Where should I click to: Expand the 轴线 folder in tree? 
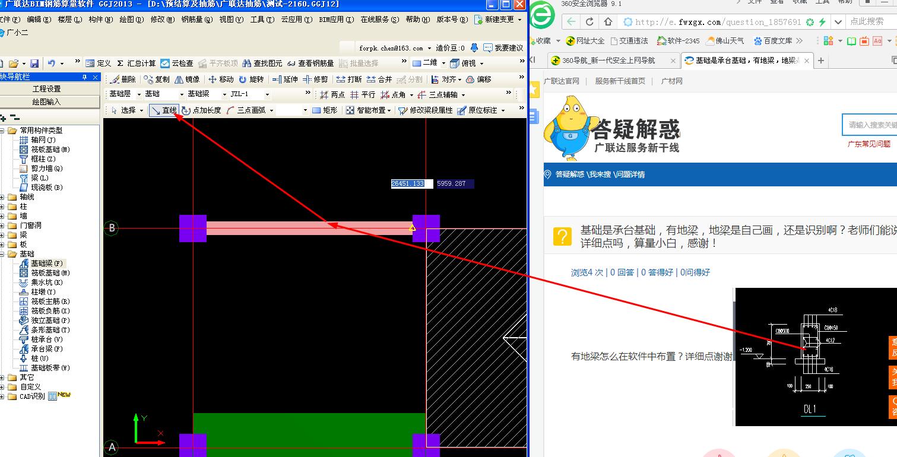coord(2,197)
